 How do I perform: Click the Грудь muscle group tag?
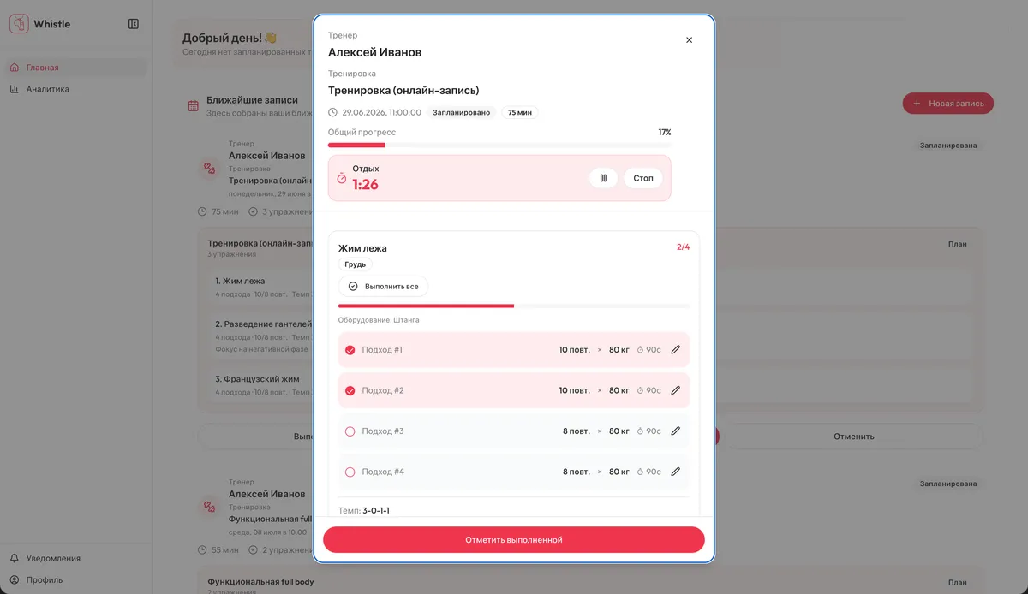click(355, 264)
